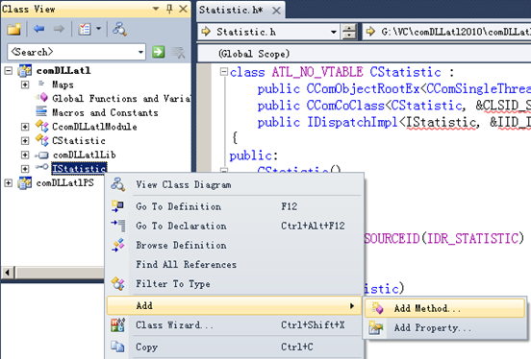The width and height of the screenshot is (531, 359).
Task: Switch to the Statistic.h* editor tab
Action: 231,11
